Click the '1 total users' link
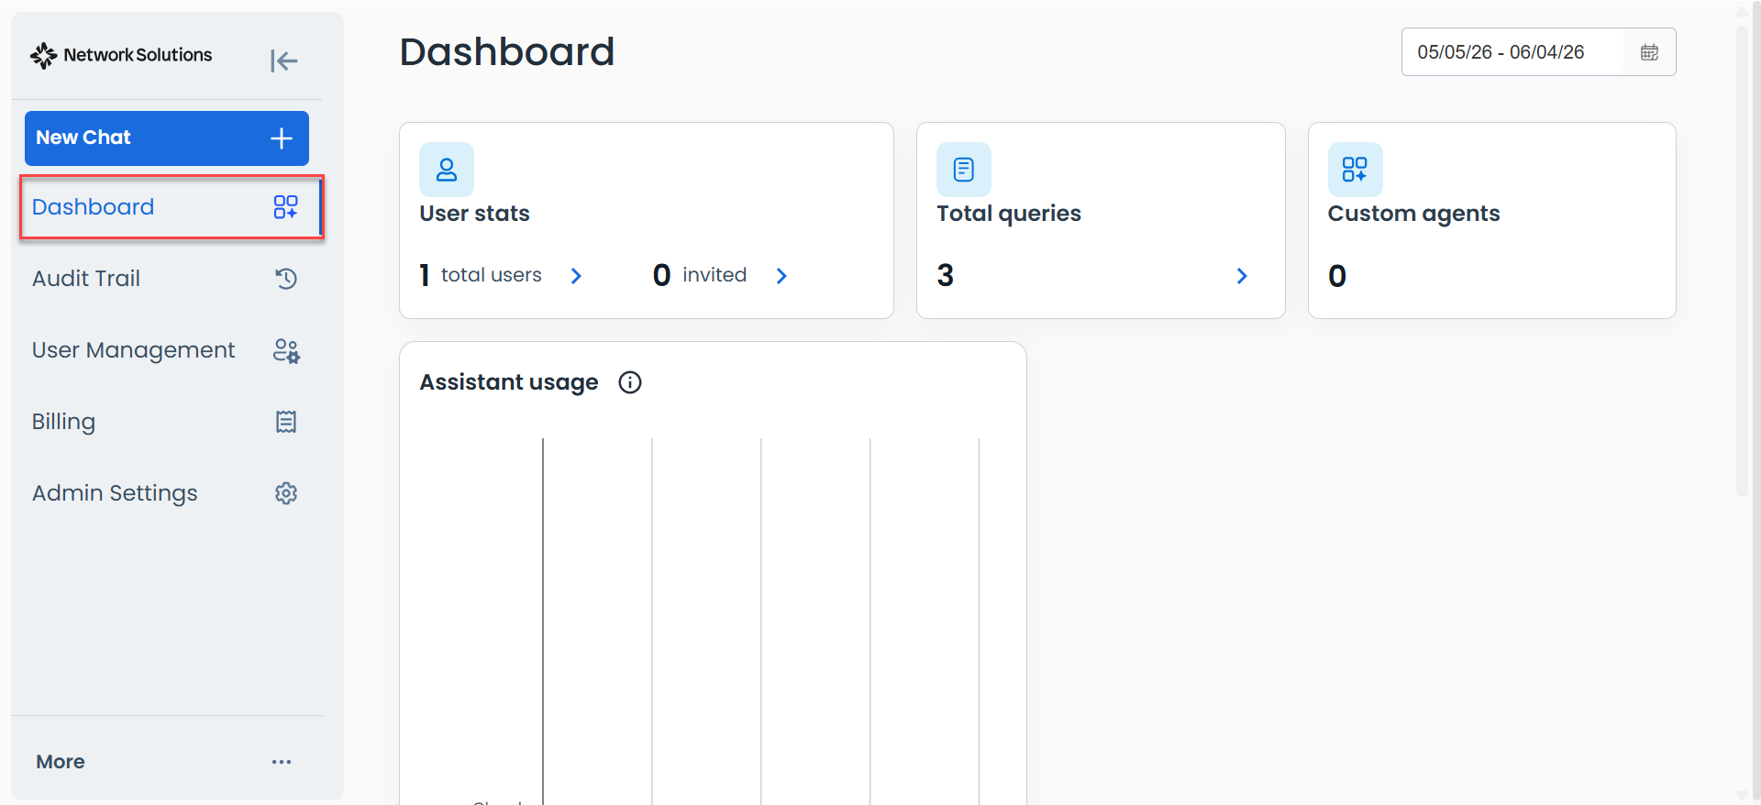 click(x=481, y=275)
